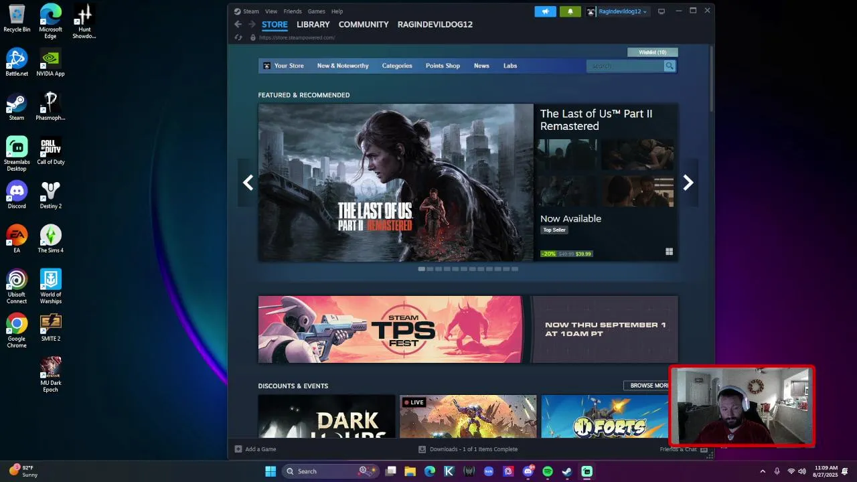This screenshot has height=482, width=857.
Task: Open the View menu
Action: tap(271, 11)
